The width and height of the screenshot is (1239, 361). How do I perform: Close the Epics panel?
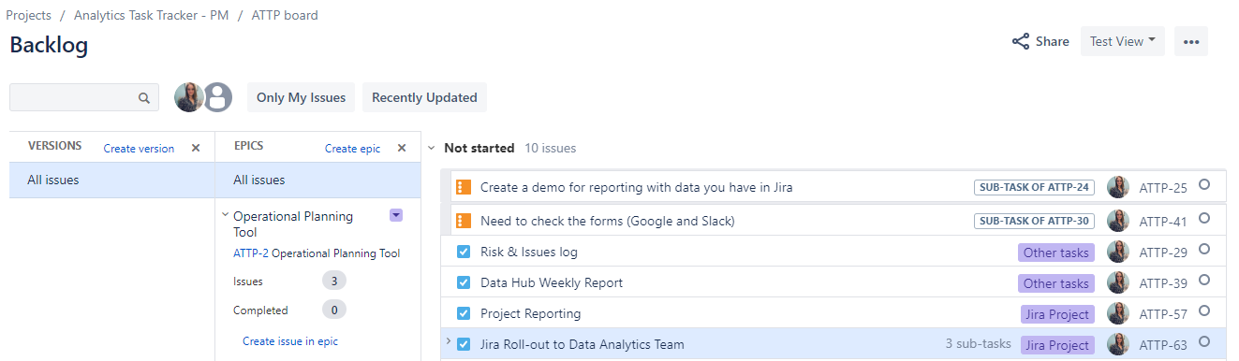(x=402, y=148)
